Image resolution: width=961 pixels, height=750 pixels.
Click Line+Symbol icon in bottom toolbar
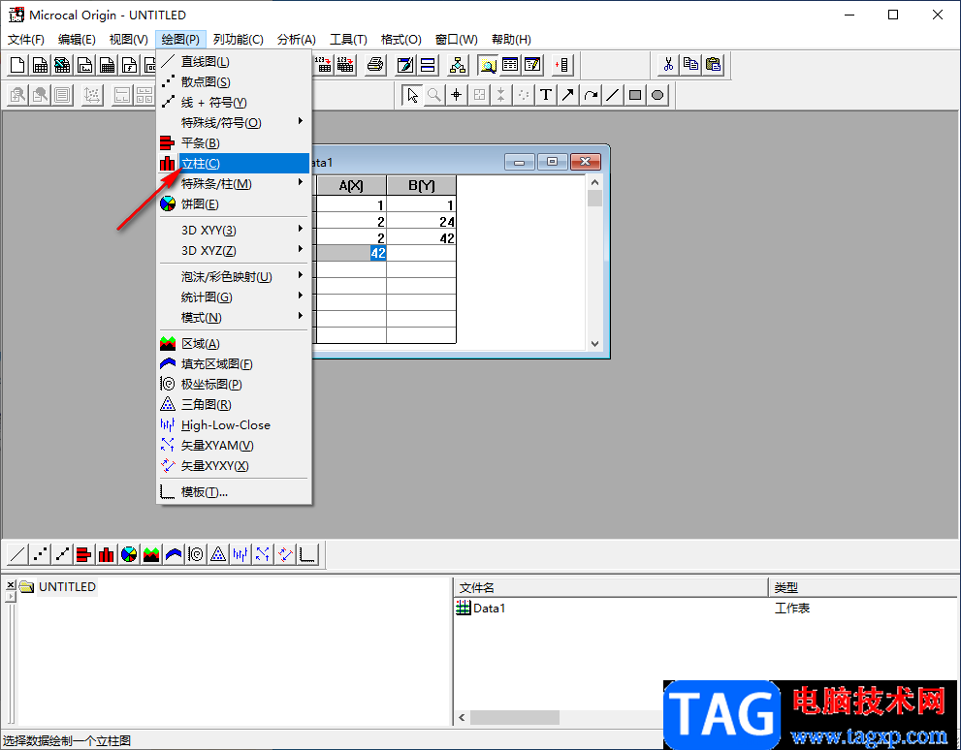click(x=62, y=554)
